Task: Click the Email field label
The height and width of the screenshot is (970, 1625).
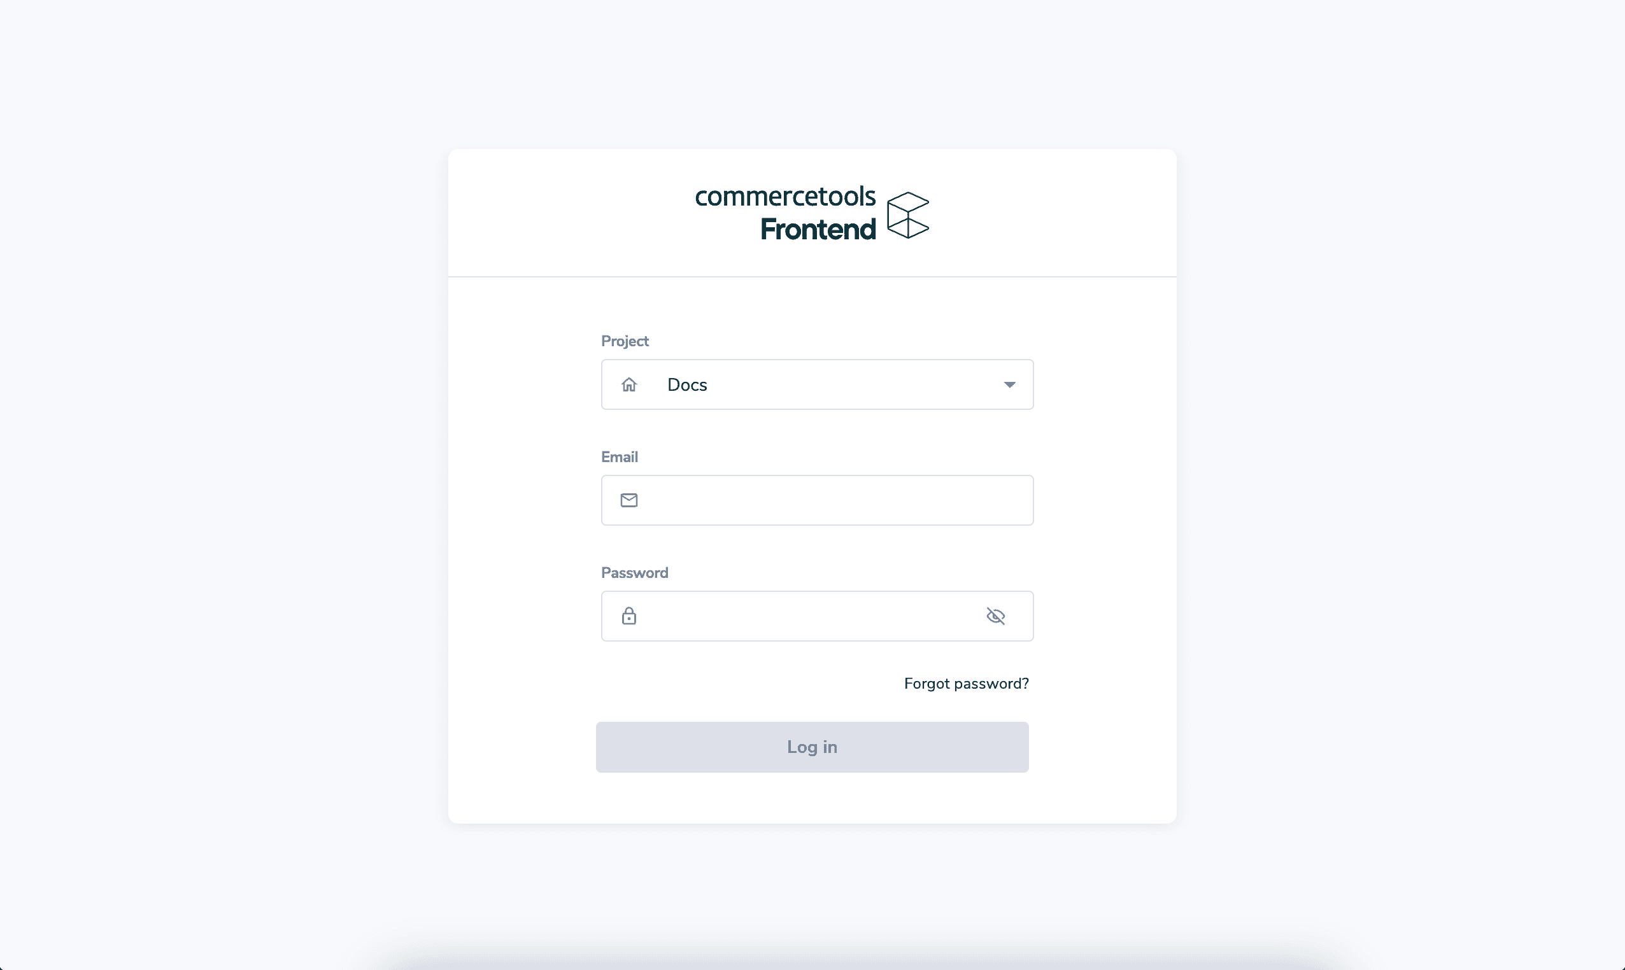Action: (620, 457)
